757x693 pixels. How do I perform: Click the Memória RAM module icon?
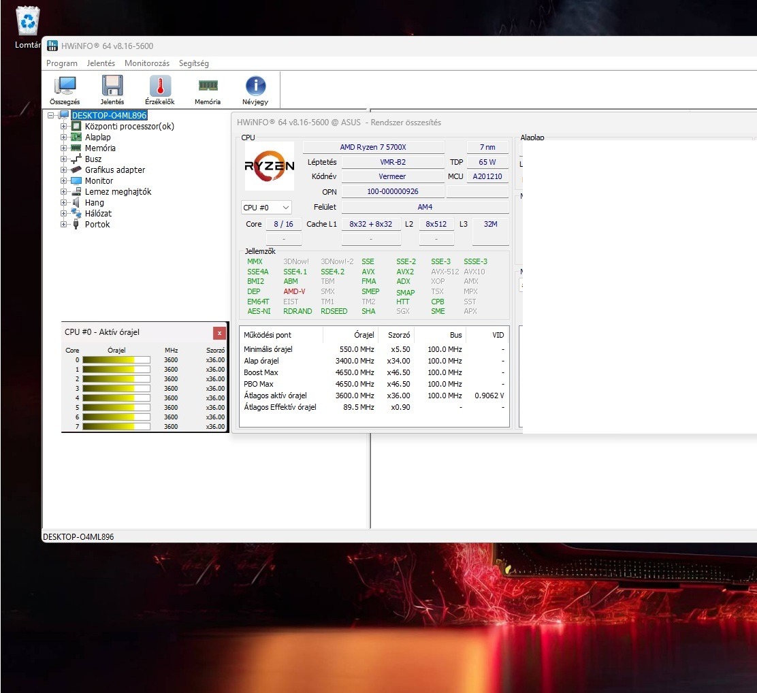tap(208, 86)
